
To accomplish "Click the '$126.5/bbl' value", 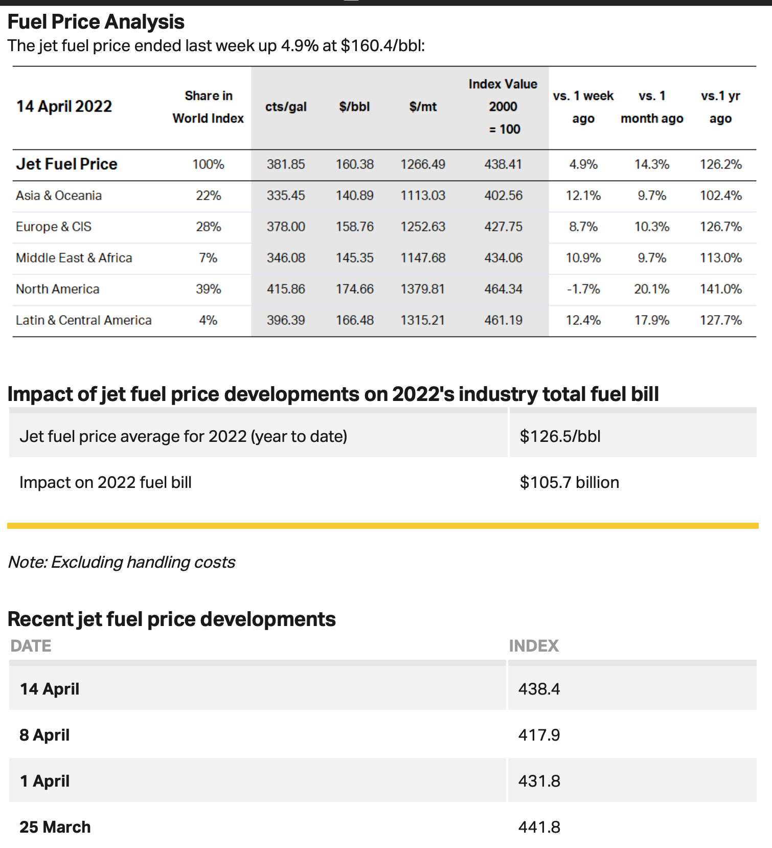I will (560, 436).
